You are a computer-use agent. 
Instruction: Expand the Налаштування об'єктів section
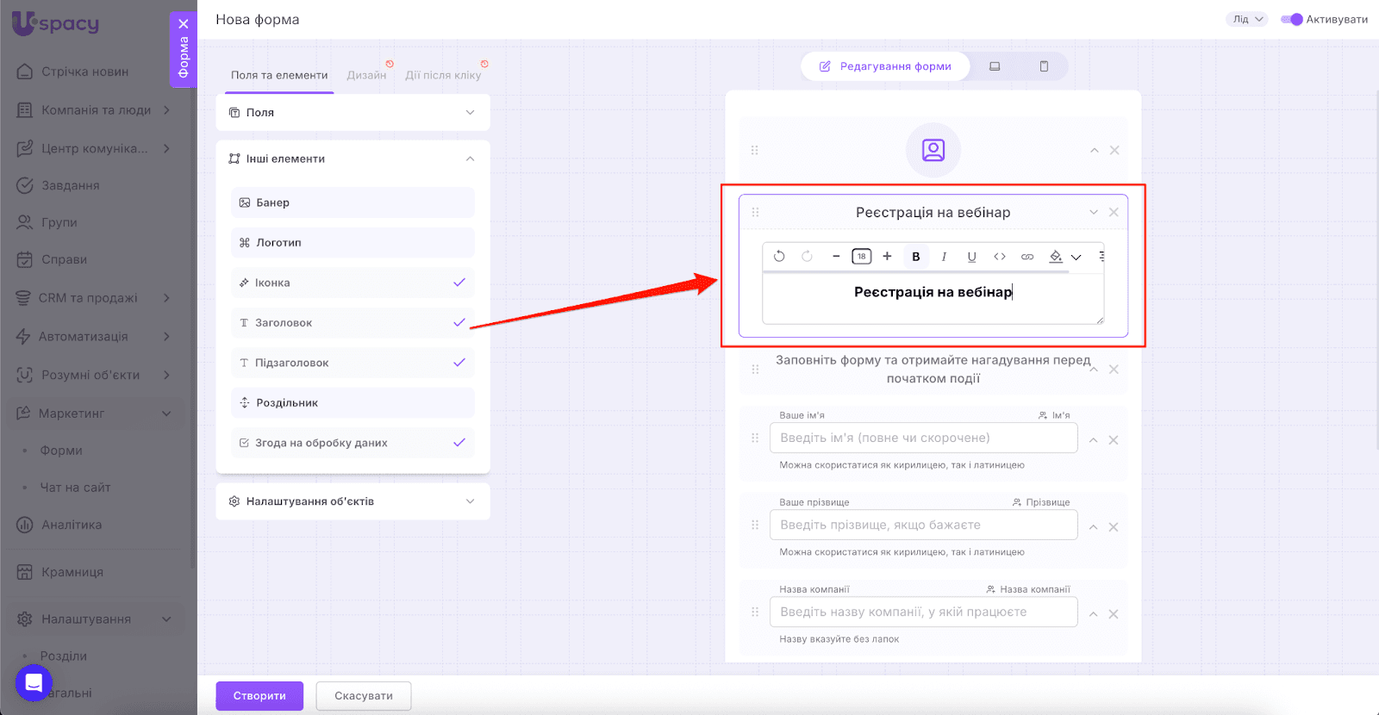(353, 501)
